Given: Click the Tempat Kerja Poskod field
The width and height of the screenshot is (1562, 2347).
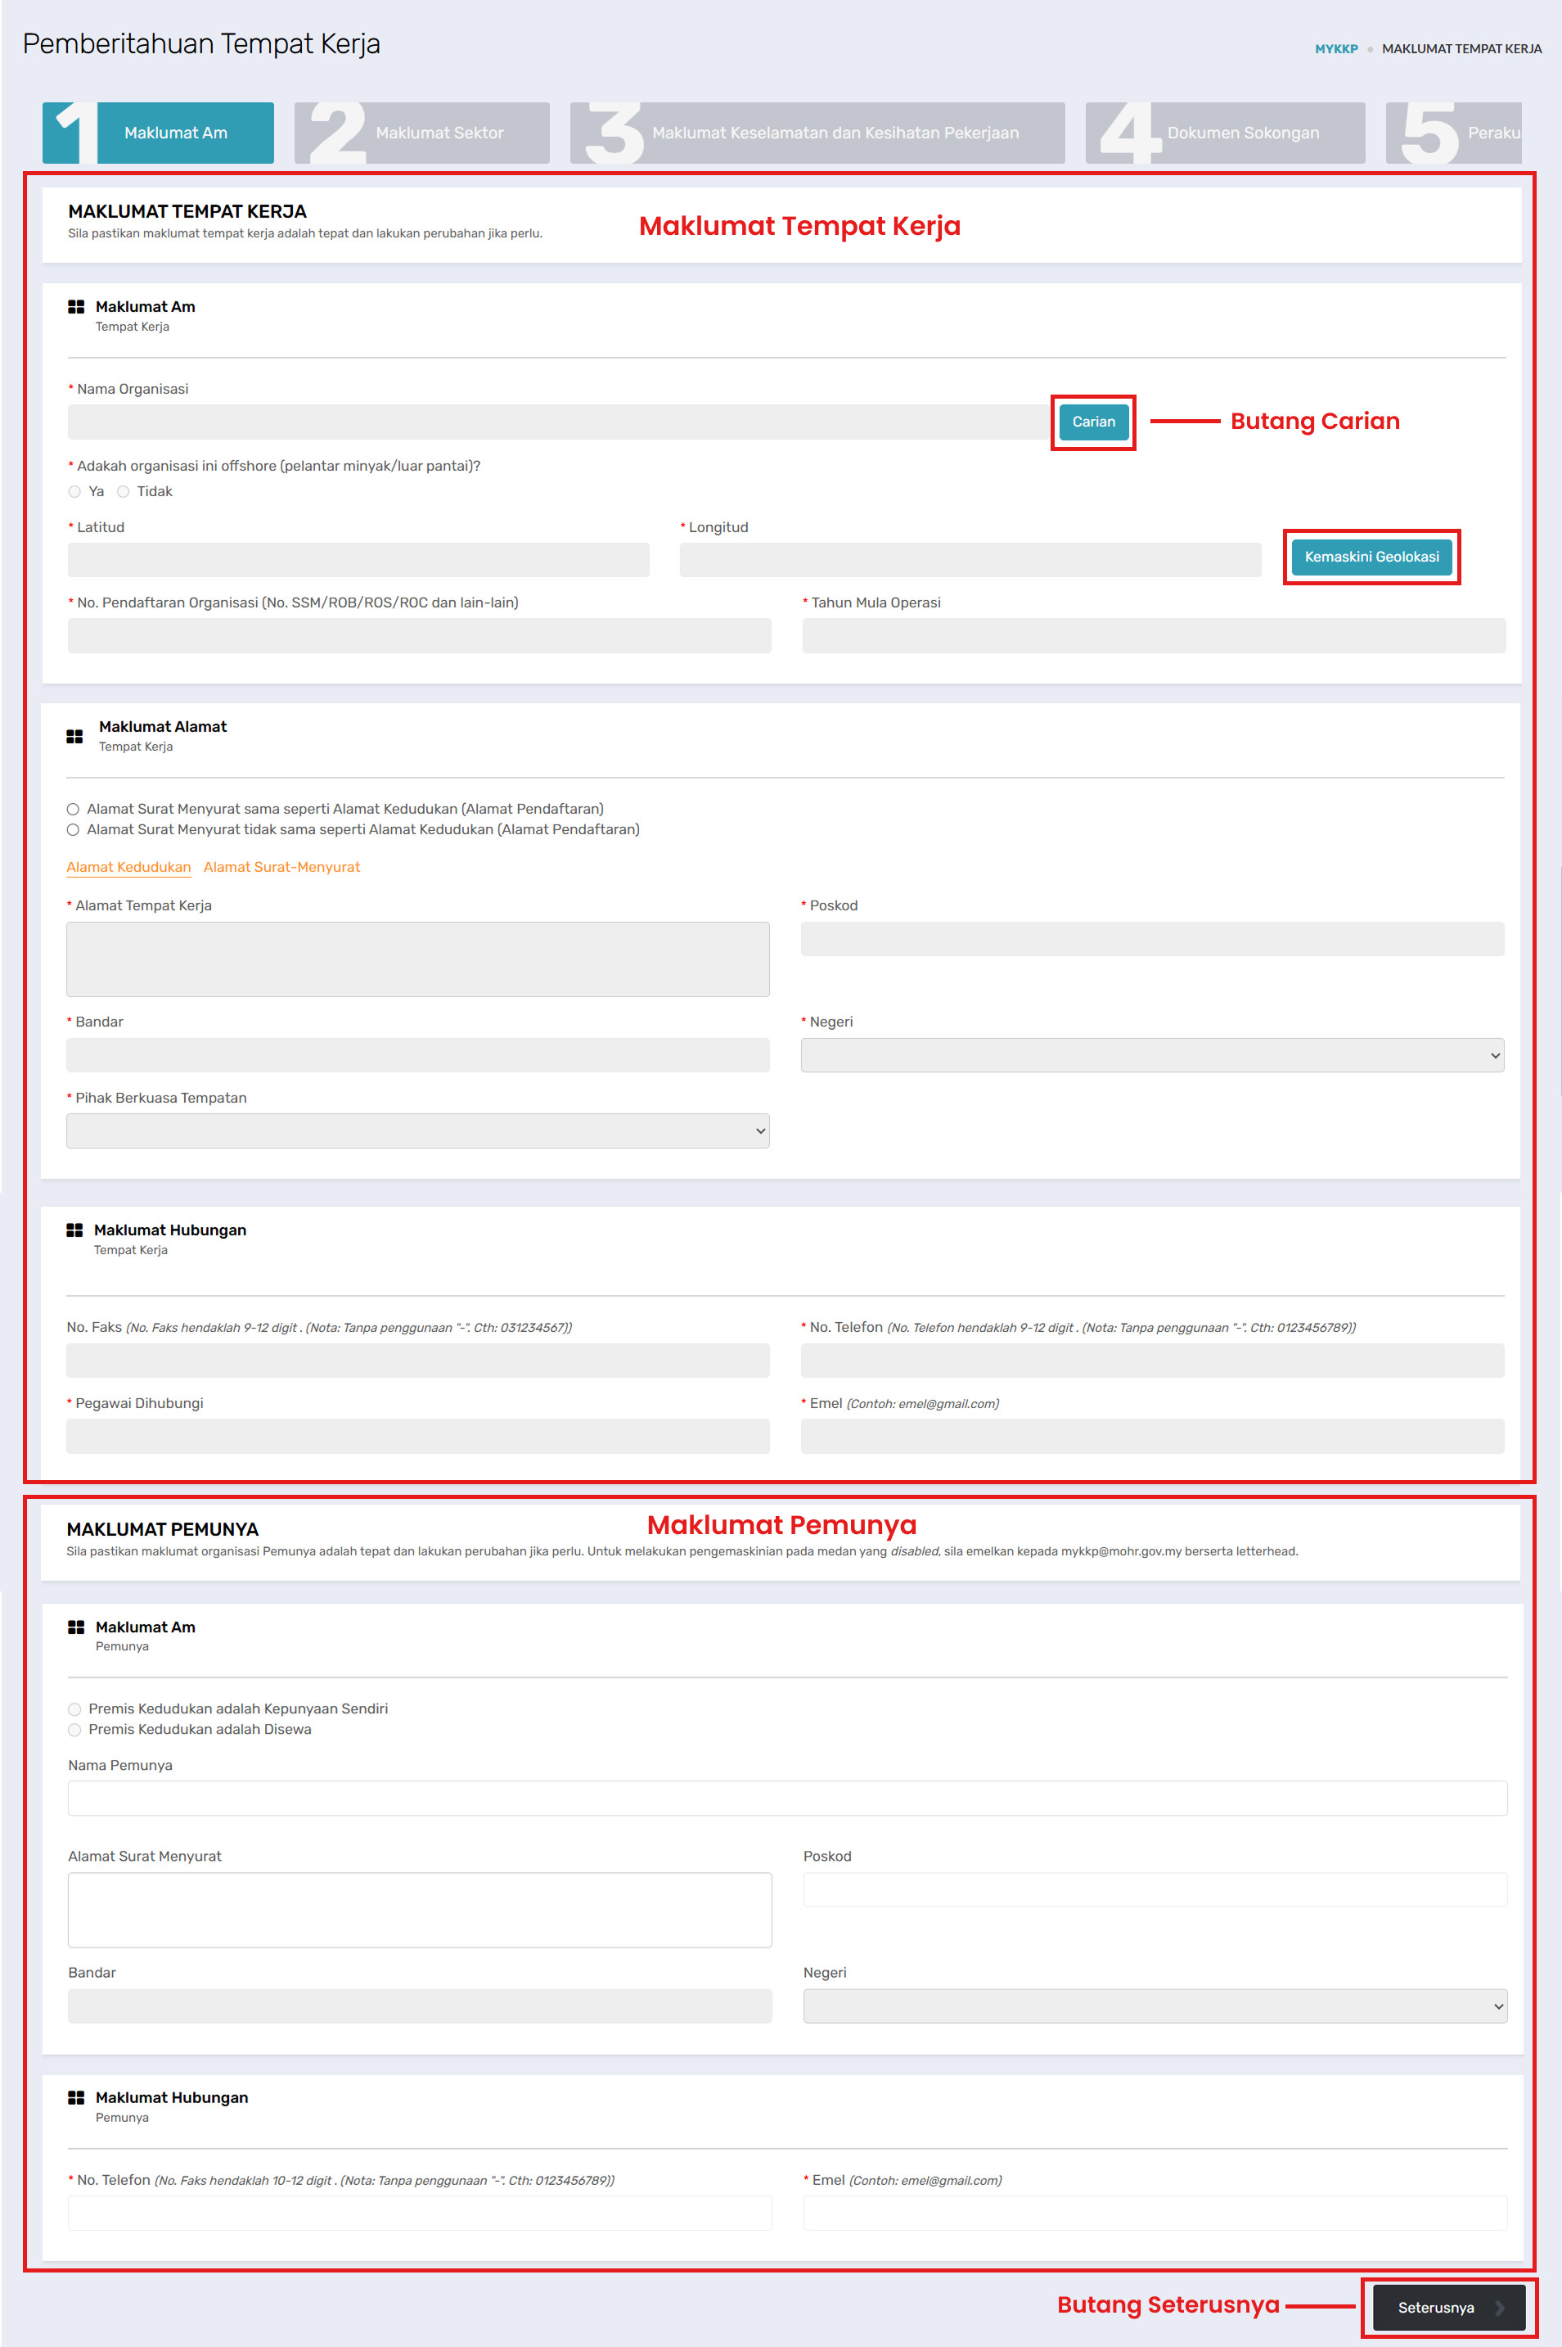Looking at the screenshot, I should click(1151, 939).
